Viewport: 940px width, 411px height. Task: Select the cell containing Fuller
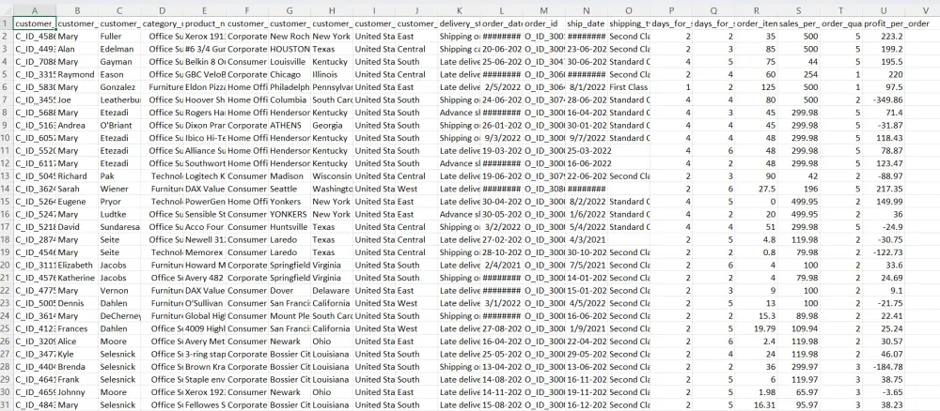[120, 37]
